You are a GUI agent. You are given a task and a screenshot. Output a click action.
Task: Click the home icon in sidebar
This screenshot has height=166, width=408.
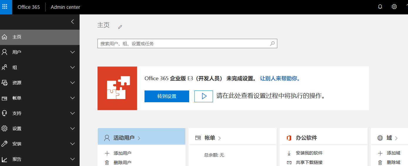(4, 37)
